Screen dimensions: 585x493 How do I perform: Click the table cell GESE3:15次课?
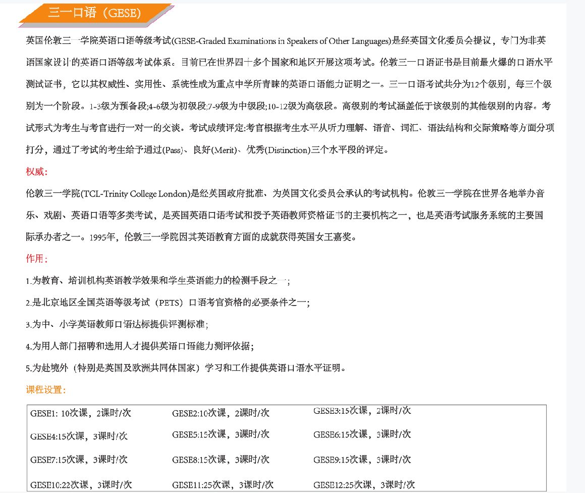coord(362,411)
